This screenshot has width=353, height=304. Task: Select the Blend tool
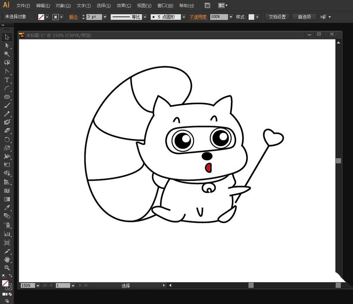point(7,216)
